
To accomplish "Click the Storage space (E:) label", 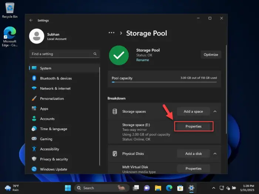I will 136,125.
